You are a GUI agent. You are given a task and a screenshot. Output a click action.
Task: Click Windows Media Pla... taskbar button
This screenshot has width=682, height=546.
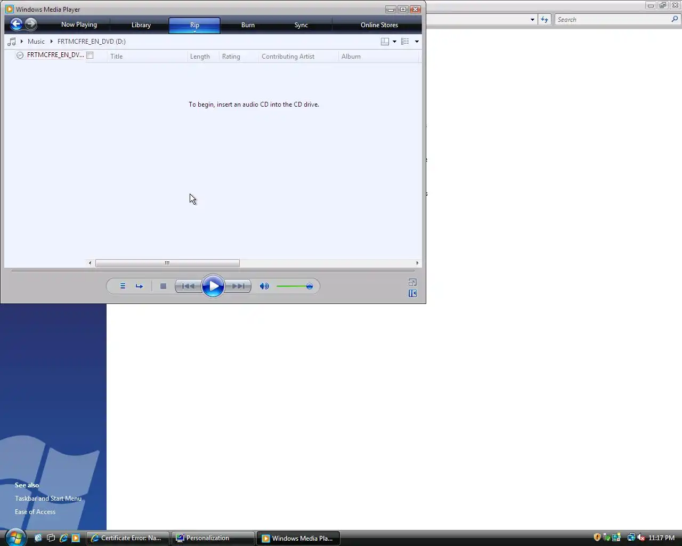click(298, 538)
